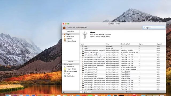Click the padlock icon to lock login keychain
The image size is (171, 96).
(x=65, y=27)
